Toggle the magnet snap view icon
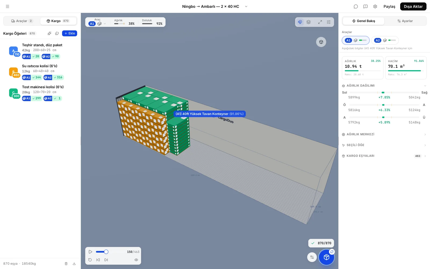 click(x=300, y=22)
